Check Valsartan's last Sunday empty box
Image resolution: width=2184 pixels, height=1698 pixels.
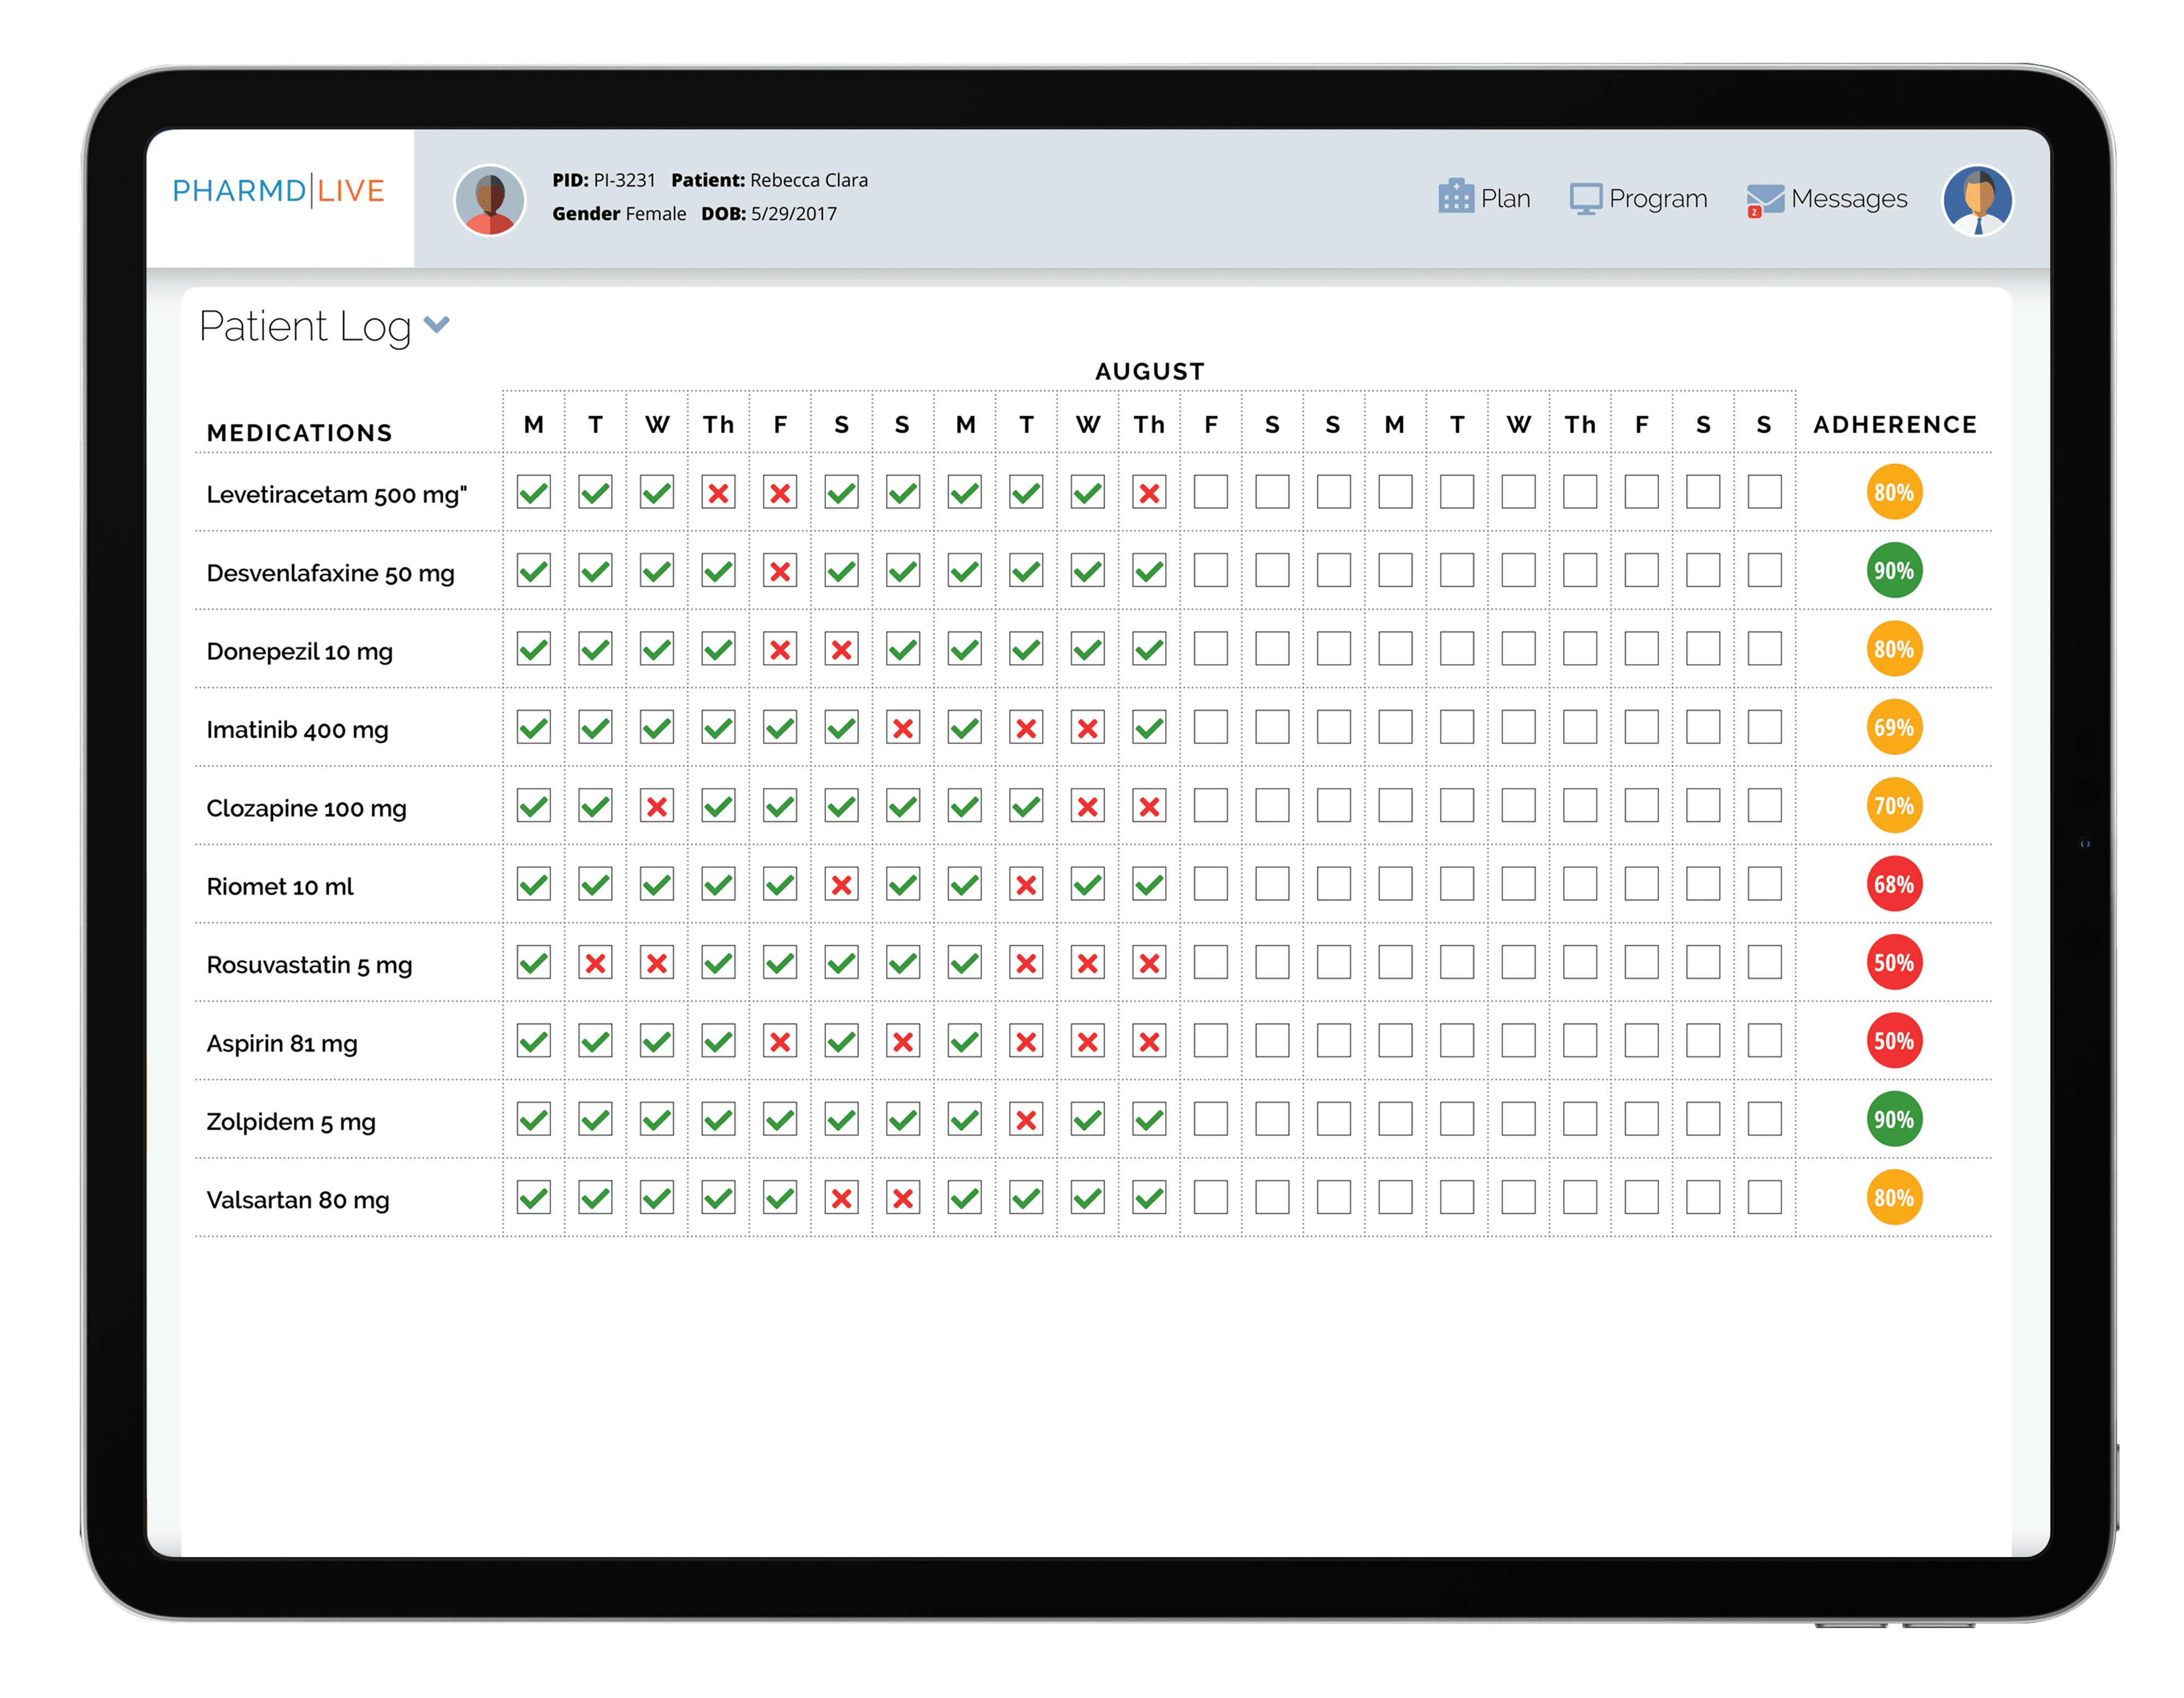click(x=1764, y=1197)
